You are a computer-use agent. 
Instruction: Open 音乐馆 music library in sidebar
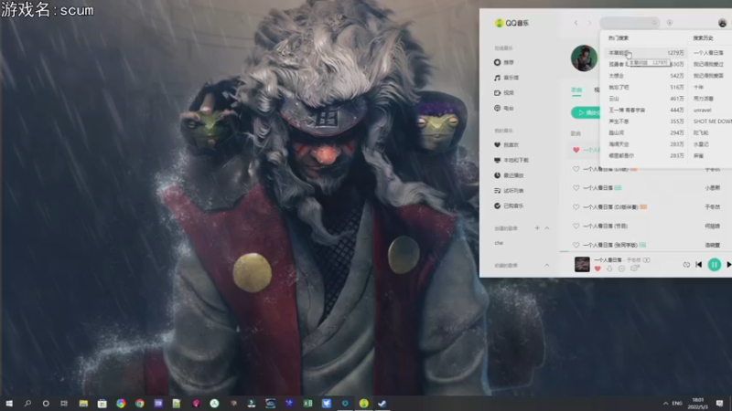(x=506, y=78)
